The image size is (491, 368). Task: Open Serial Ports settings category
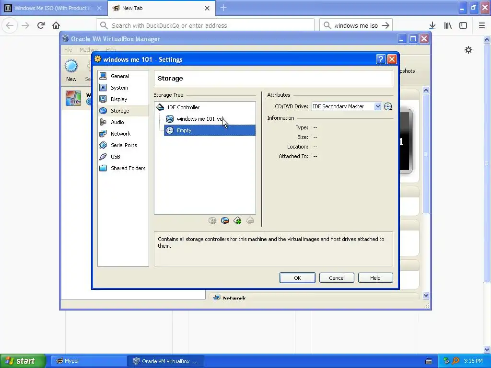coord(123,145)
